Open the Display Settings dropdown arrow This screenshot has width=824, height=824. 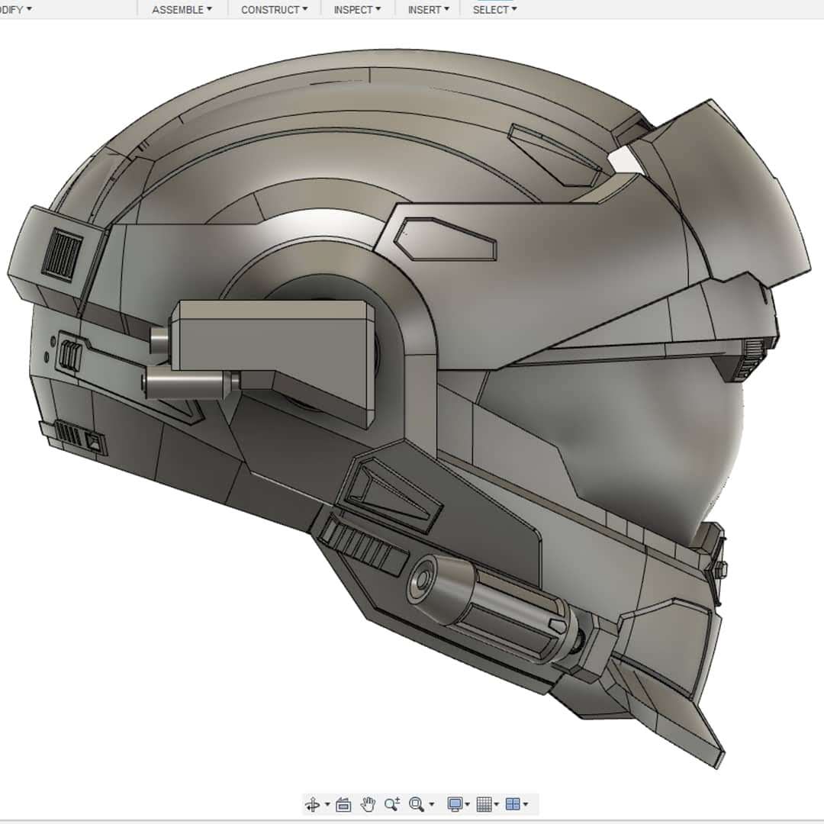(468, 805)
